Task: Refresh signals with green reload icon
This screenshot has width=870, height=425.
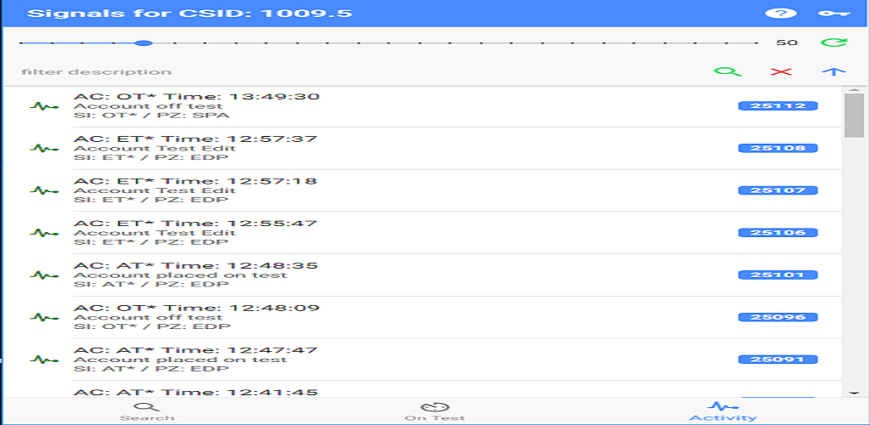Action: 834,42
